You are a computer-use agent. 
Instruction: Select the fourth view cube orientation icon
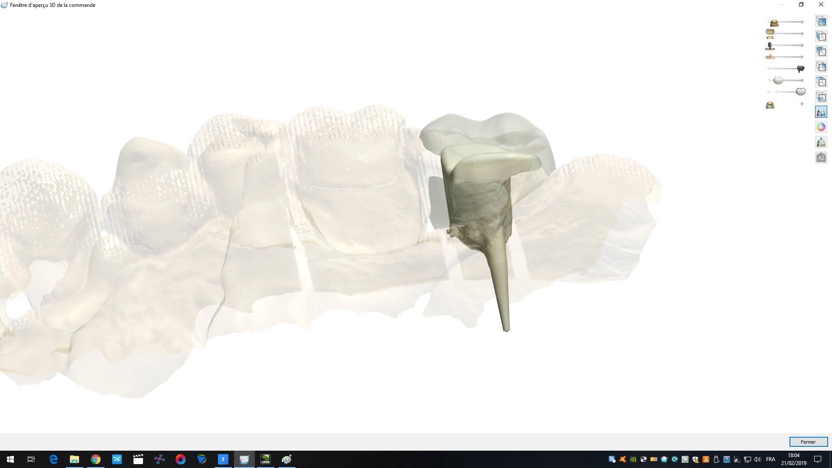[821, 66]
